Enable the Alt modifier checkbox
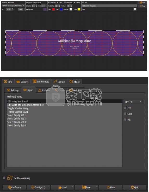149x192 pixels. [x=125, y=119]
